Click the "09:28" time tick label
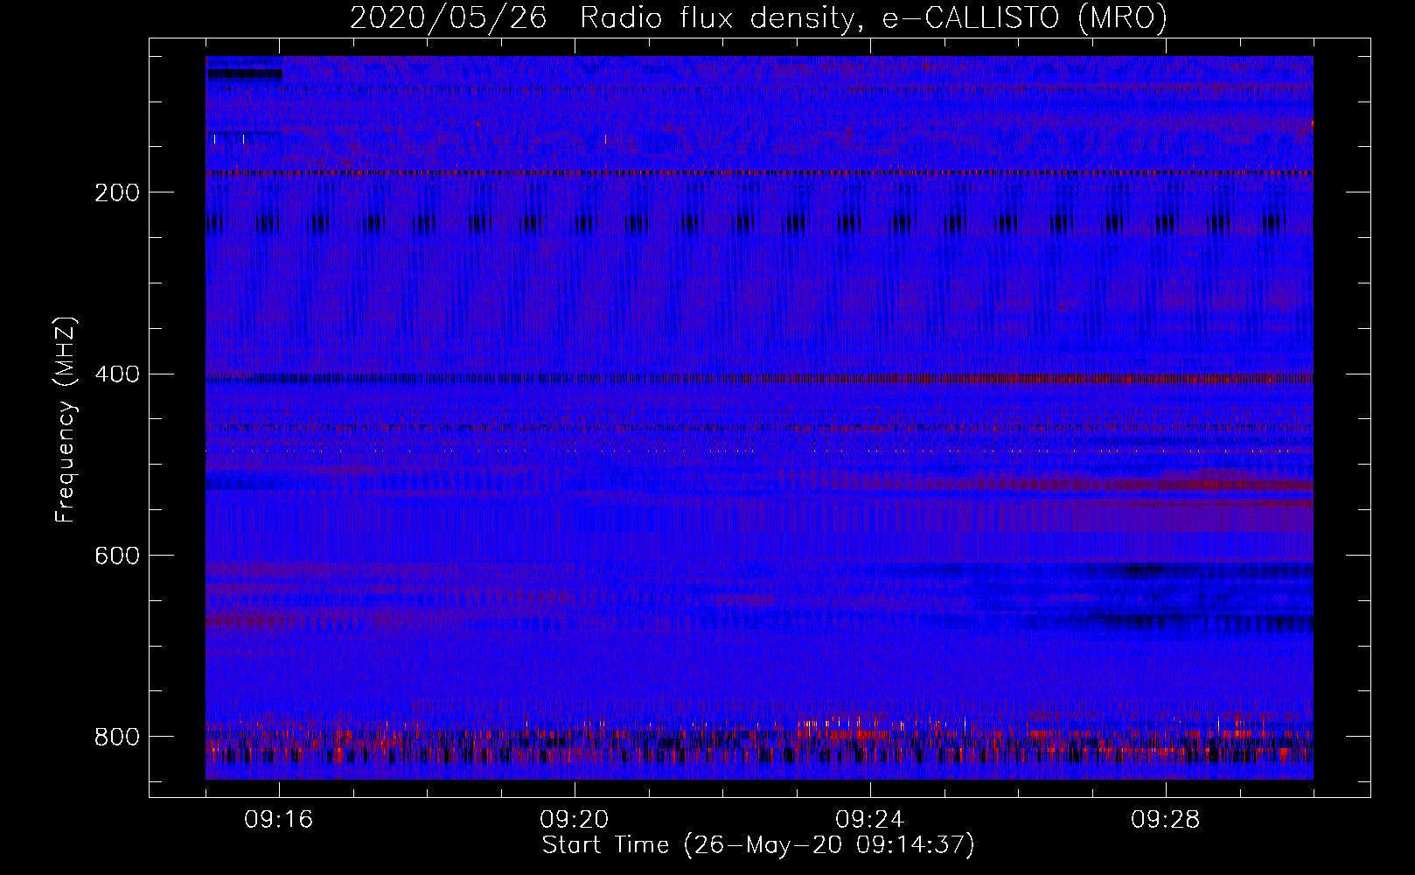 [x=1166, y=820]
